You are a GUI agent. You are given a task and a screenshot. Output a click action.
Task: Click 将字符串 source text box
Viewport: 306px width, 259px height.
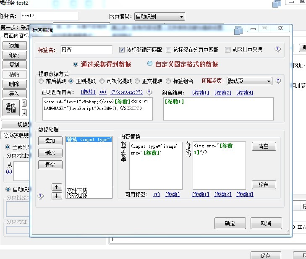(x=156, y=166)
